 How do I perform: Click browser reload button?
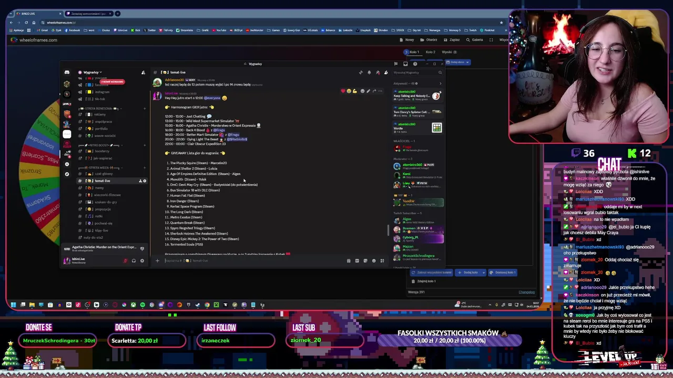click(x=26, y=23)
